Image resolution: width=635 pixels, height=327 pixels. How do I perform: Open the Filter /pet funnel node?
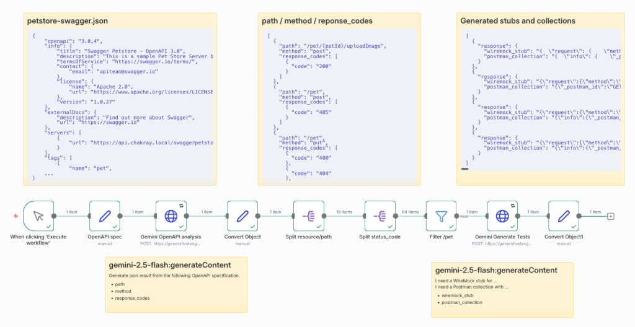[441, 216]
